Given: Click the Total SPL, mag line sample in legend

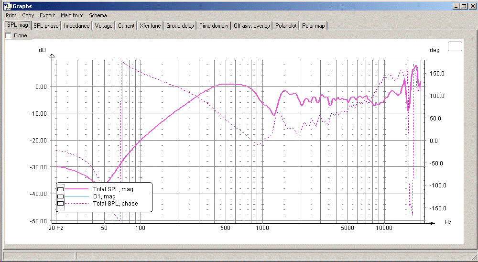Looking at the screenshot, I should tap(77, 189).
